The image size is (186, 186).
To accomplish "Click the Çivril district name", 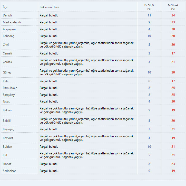I will click(x=6, y=45).
